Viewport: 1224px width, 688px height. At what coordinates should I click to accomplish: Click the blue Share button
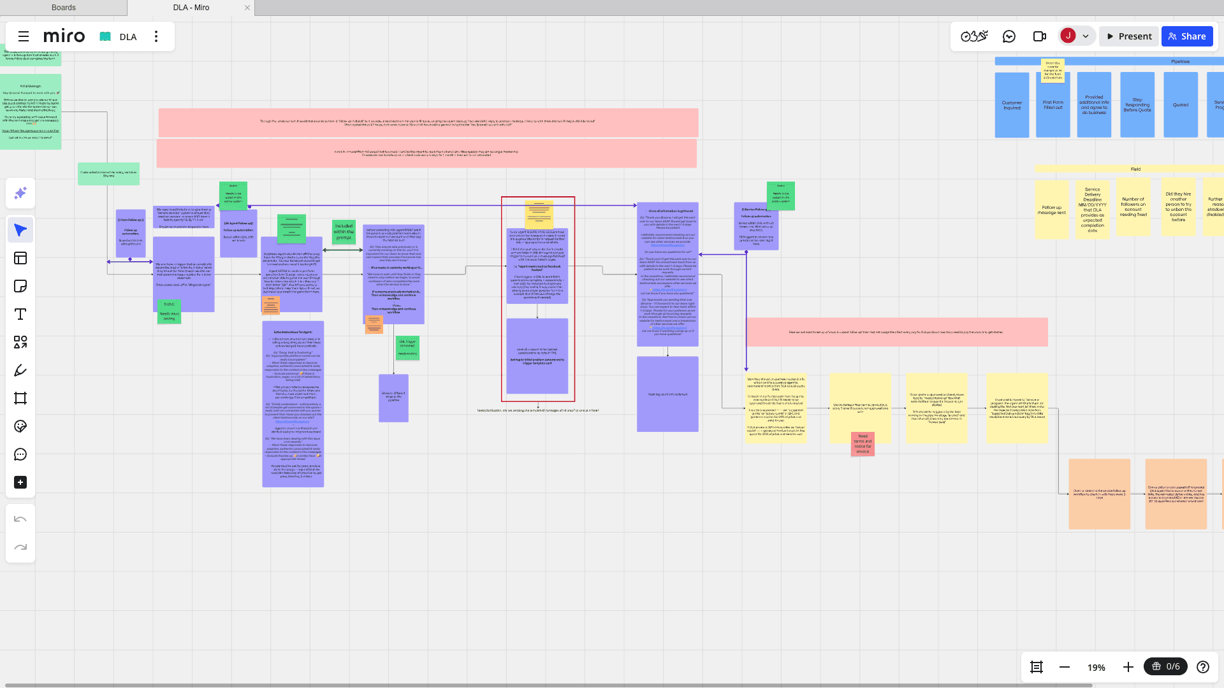[x=1187, y=36]
